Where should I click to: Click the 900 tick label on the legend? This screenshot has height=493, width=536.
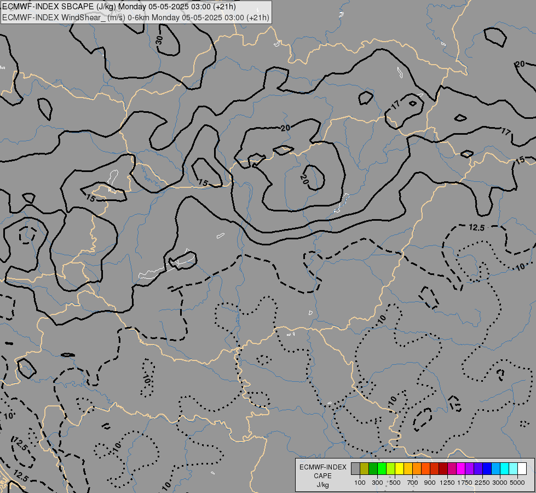point(430,483)
